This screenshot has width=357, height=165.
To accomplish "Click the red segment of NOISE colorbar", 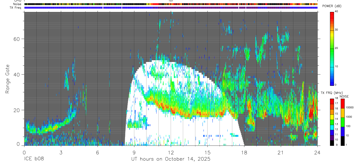I will [x=342, y=104].
